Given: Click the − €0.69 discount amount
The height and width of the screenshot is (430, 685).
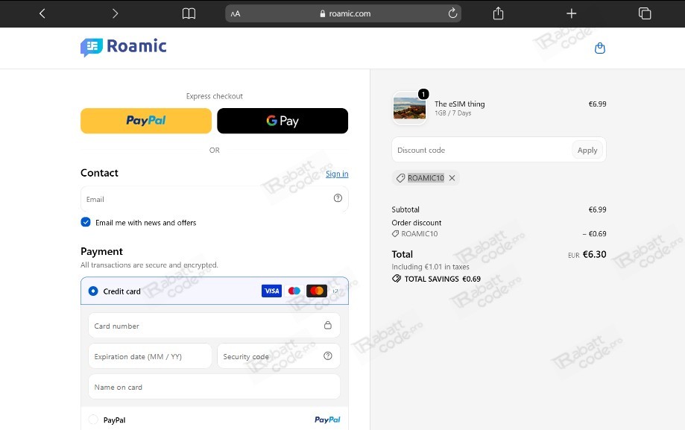Looking at the screenshot, I should tap(594, 234).
